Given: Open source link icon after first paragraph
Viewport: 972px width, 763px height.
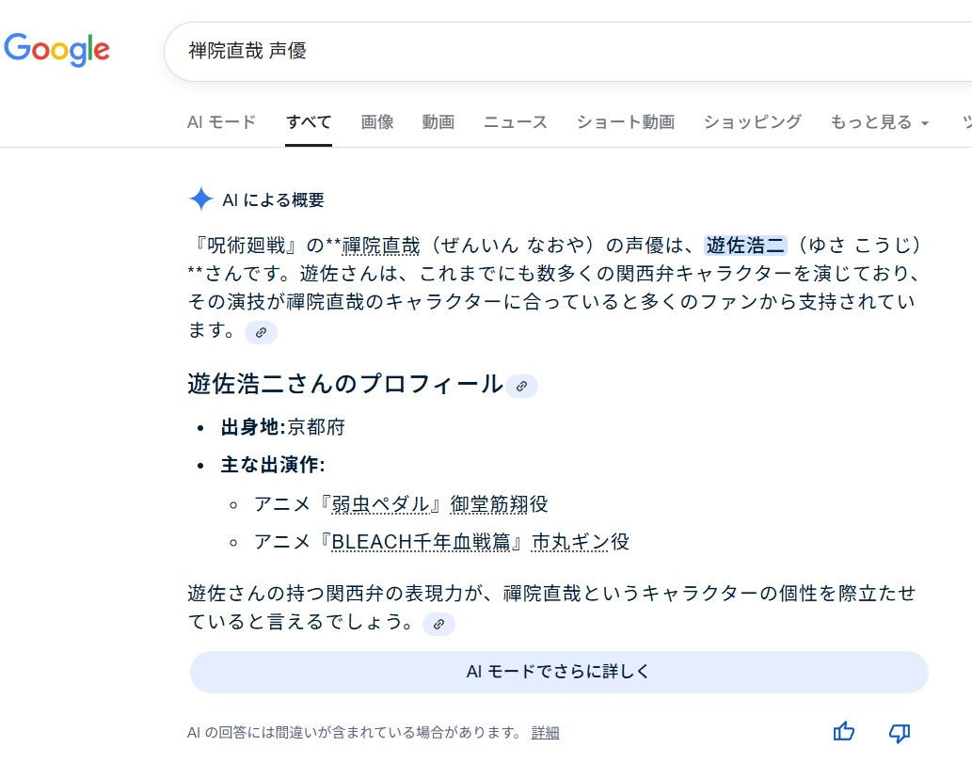Looking at the screenshot, I should coord(261,332).
